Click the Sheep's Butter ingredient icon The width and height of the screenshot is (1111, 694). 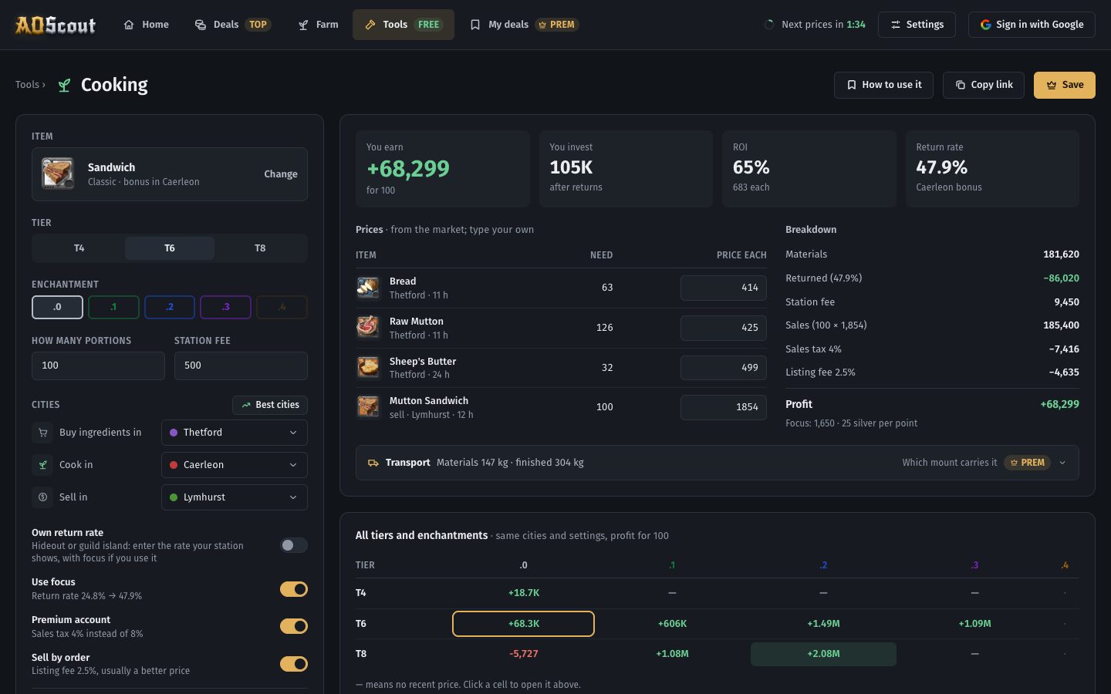tap(368, 367)
